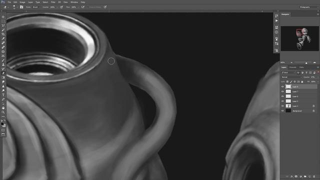Screen dimensions: 320x180
Task: Open the Edit Toolbar three-dots button
Action: (x=3, y=116)
